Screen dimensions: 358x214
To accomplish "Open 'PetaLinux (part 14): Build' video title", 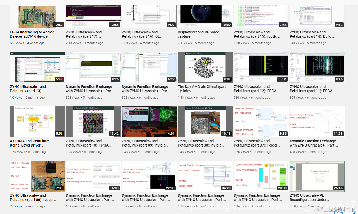I will point(312,34).
